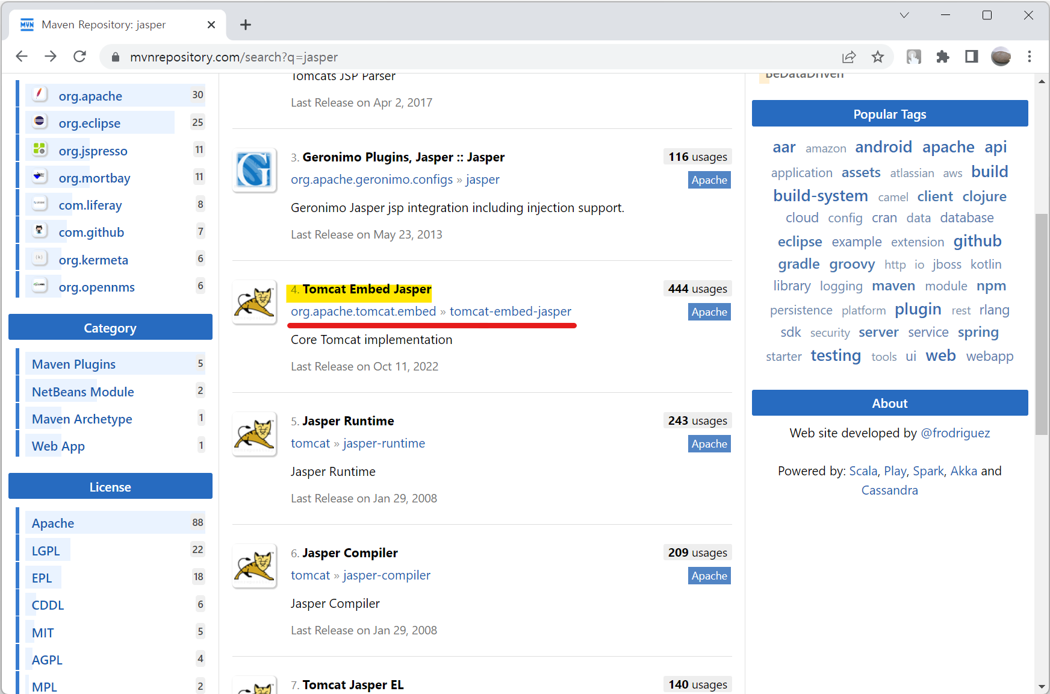Open the Tomcat Embed Jasper title link
This screenshot has height=694, width=1050.
(x=367, y=289)
